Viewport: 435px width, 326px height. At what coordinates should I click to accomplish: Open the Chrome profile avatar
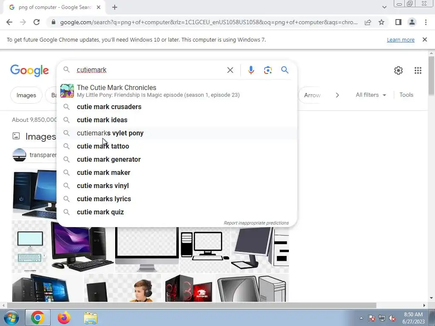click(x=412, y=22)
